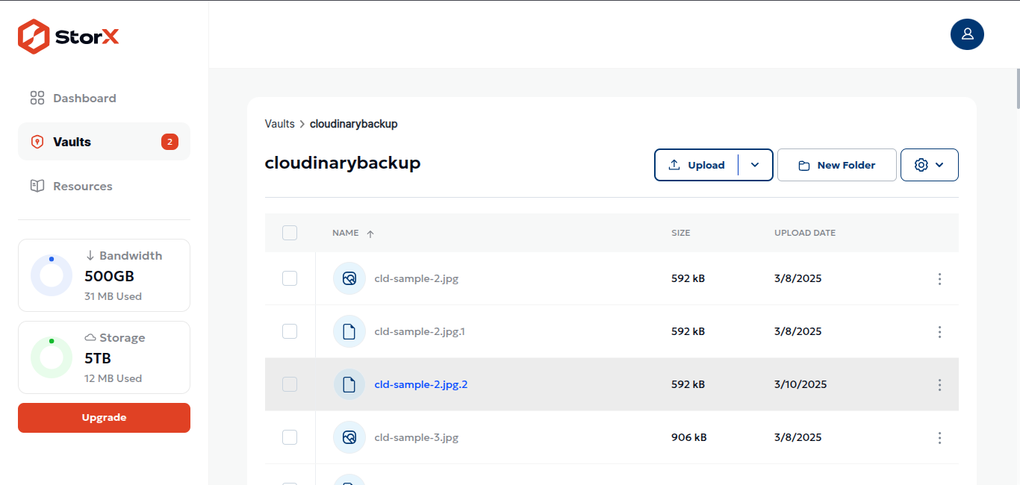This screenshot has width=1020, height=485.
Task: Click the 5TB storage value
Action: pos(98,358)
